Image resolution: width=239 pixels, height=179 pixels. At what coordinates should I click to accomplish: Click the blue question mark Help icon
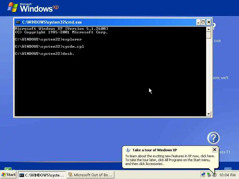pos(213,138)
